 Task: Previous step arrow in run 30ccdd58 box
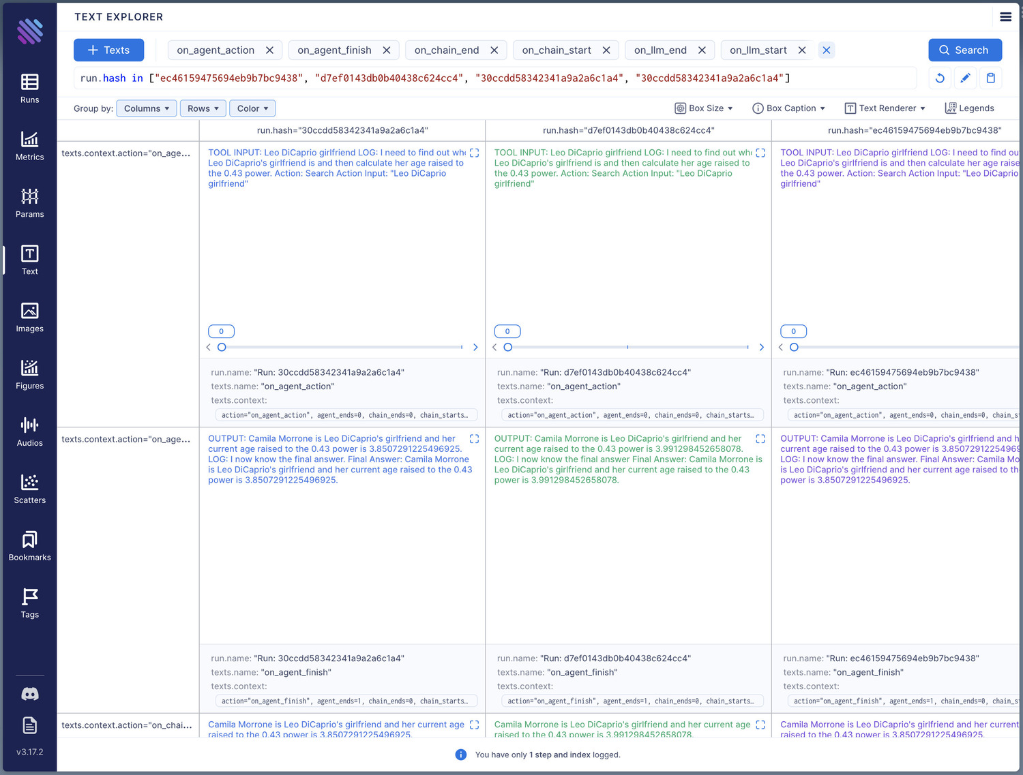pyautogui.click(x=209, y=348)
